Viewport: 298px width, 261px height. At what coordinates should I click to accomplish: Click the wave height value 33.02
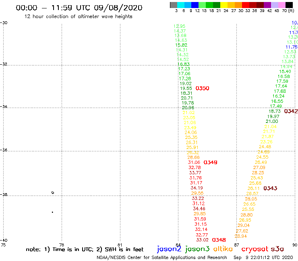[x=203, y=240]
